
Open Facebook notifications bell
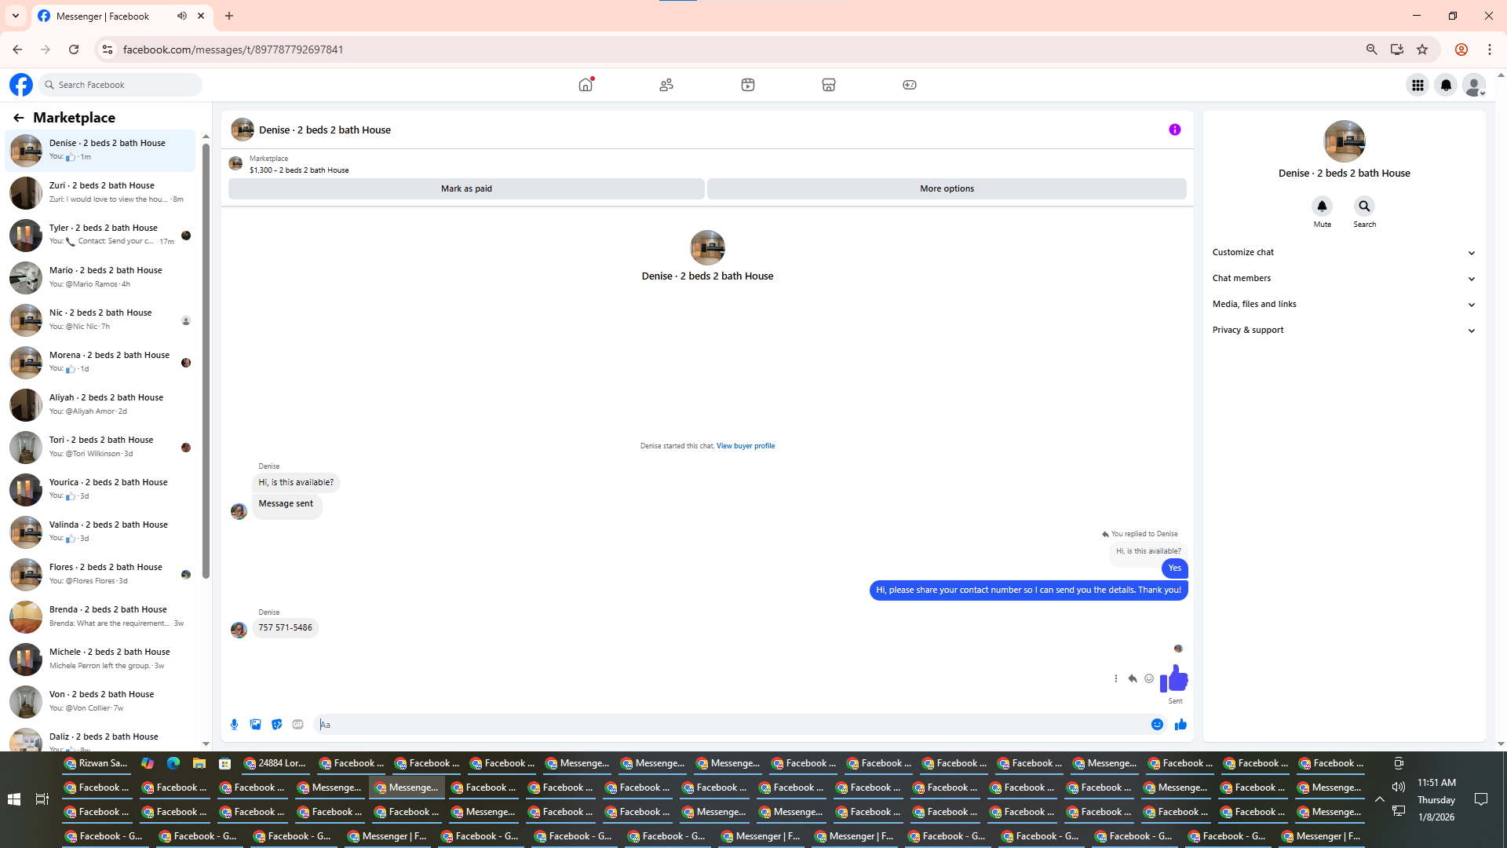(1446, 85)
